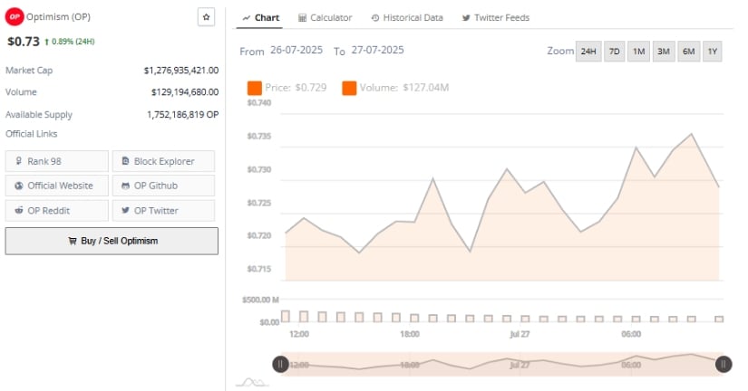This screenshot has height=391, width=748.
Task: Switch to the Twitter Feeds tab
Action: (x=496, y=17)
